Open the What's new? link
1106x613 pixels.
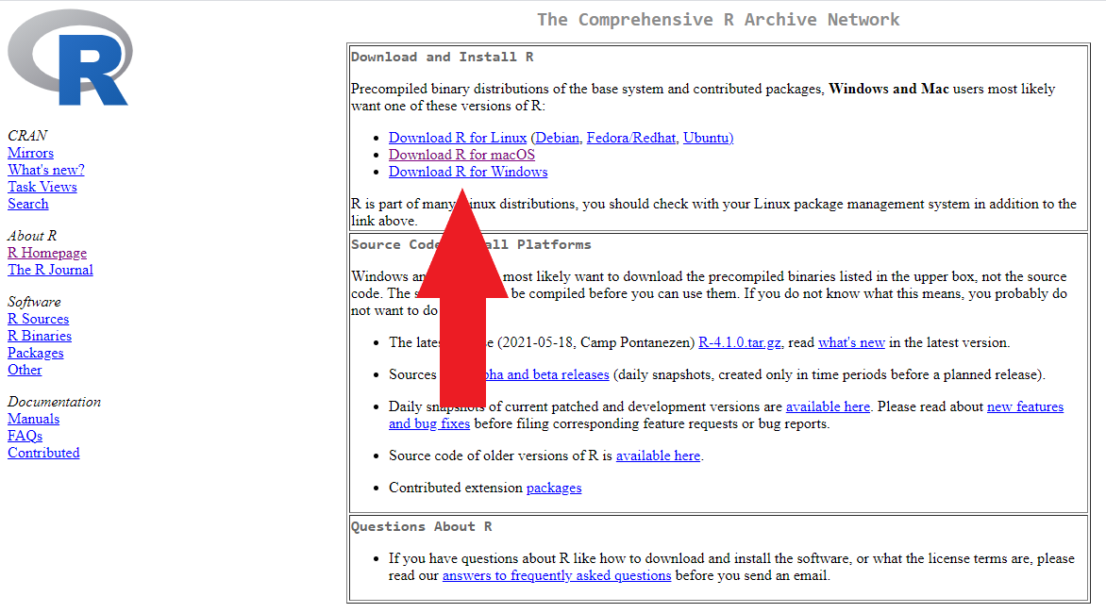(46, 170)
